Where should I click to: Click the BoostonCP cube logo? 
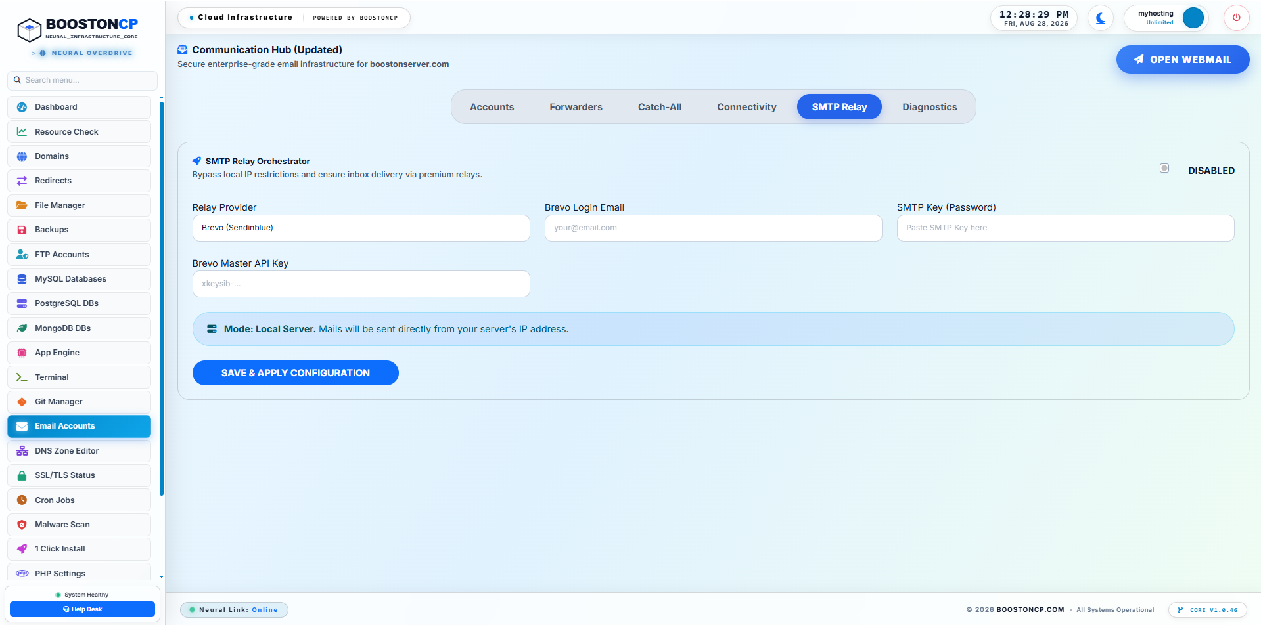(29, 30)
